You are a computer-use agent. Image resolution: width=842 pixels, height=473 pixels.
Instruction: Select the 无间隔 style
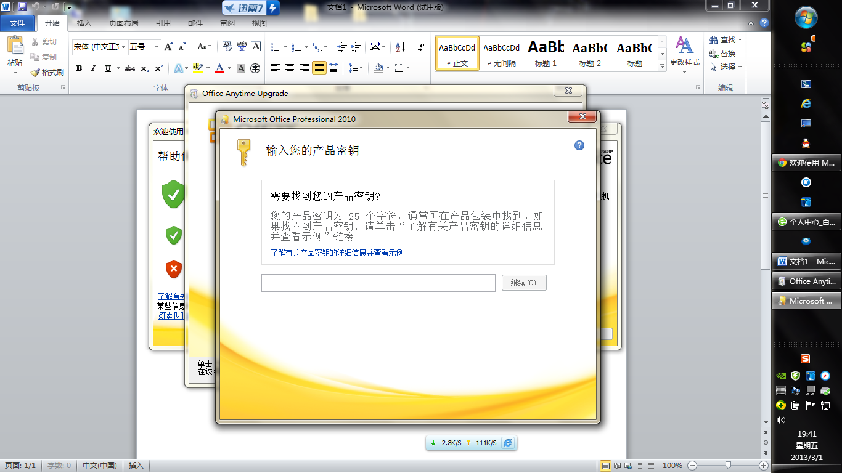pyautogui.click(x=501, y=54)
